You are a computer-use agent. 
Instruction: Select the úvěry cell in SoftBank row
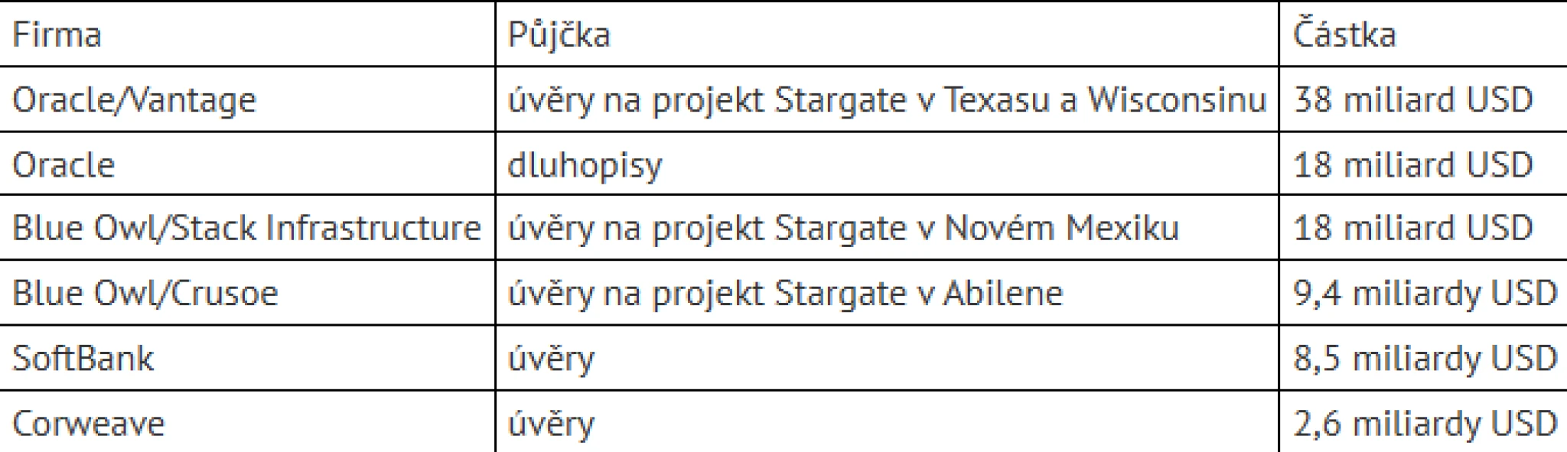point(551,358)
